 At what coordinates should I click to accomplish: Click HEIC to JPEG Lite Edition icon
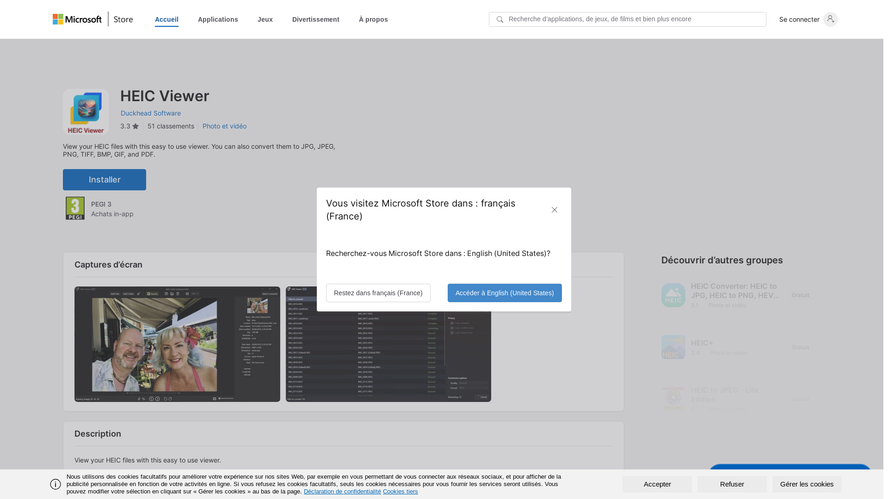pyautogui.click(x=673, y=399)
